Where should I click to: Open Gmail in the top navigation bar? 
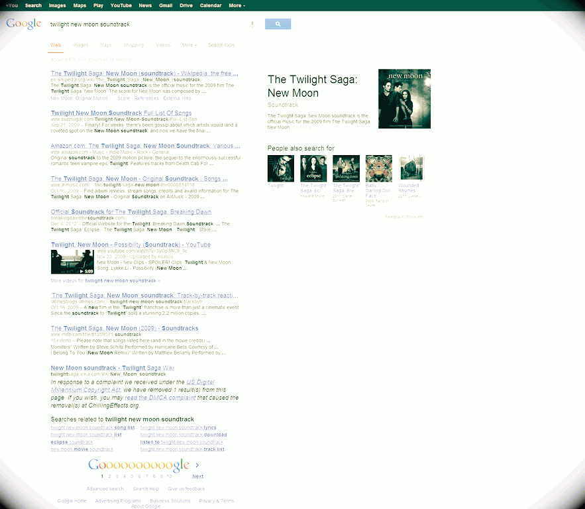coord(166,5)
